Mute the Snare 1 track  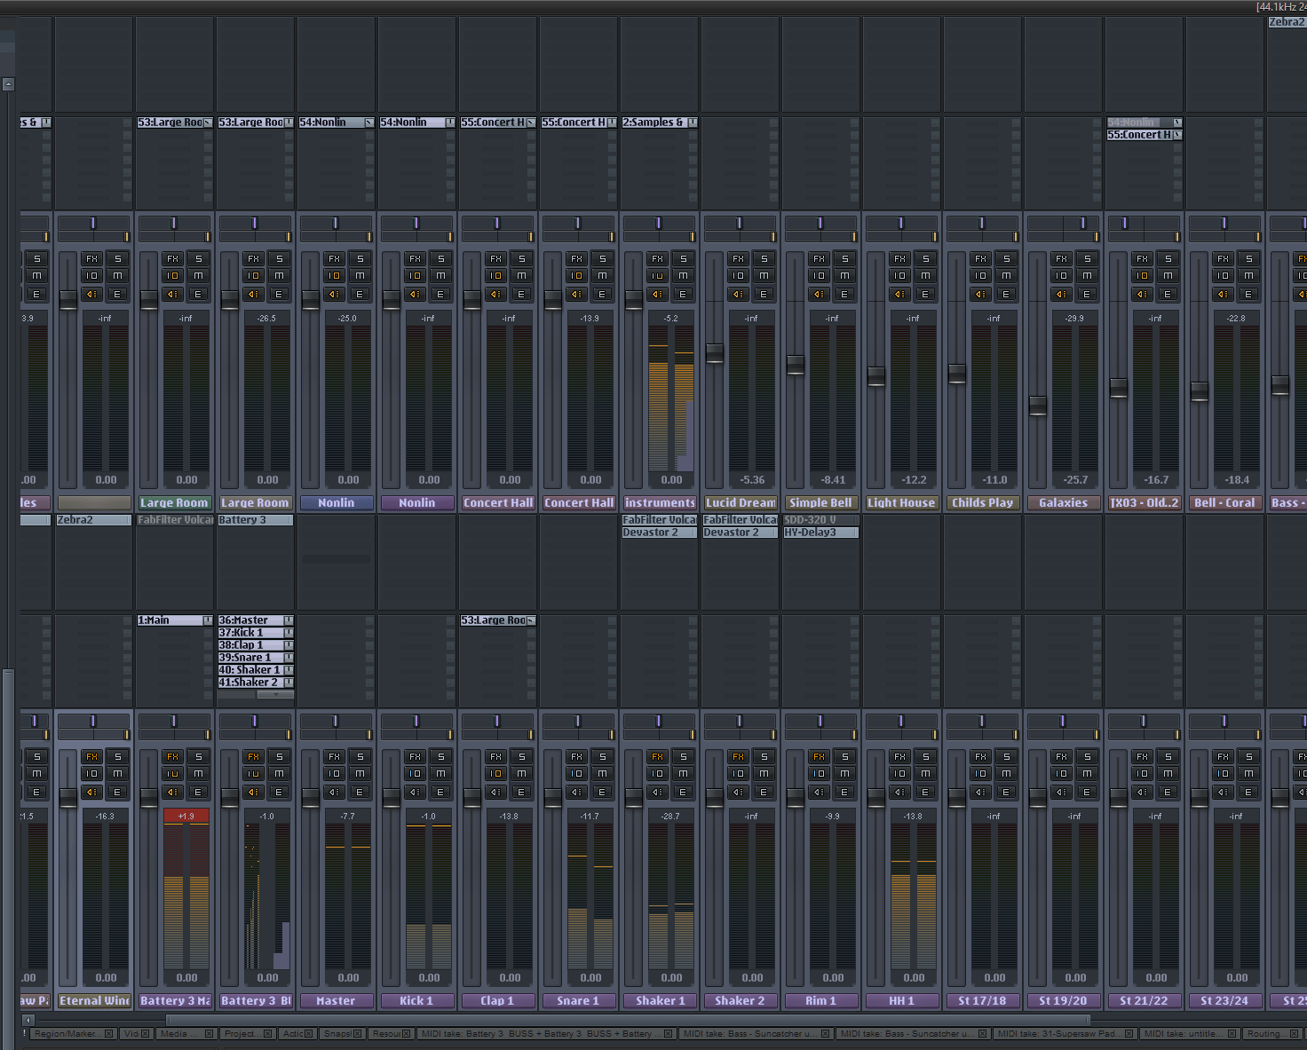[602, 774]
